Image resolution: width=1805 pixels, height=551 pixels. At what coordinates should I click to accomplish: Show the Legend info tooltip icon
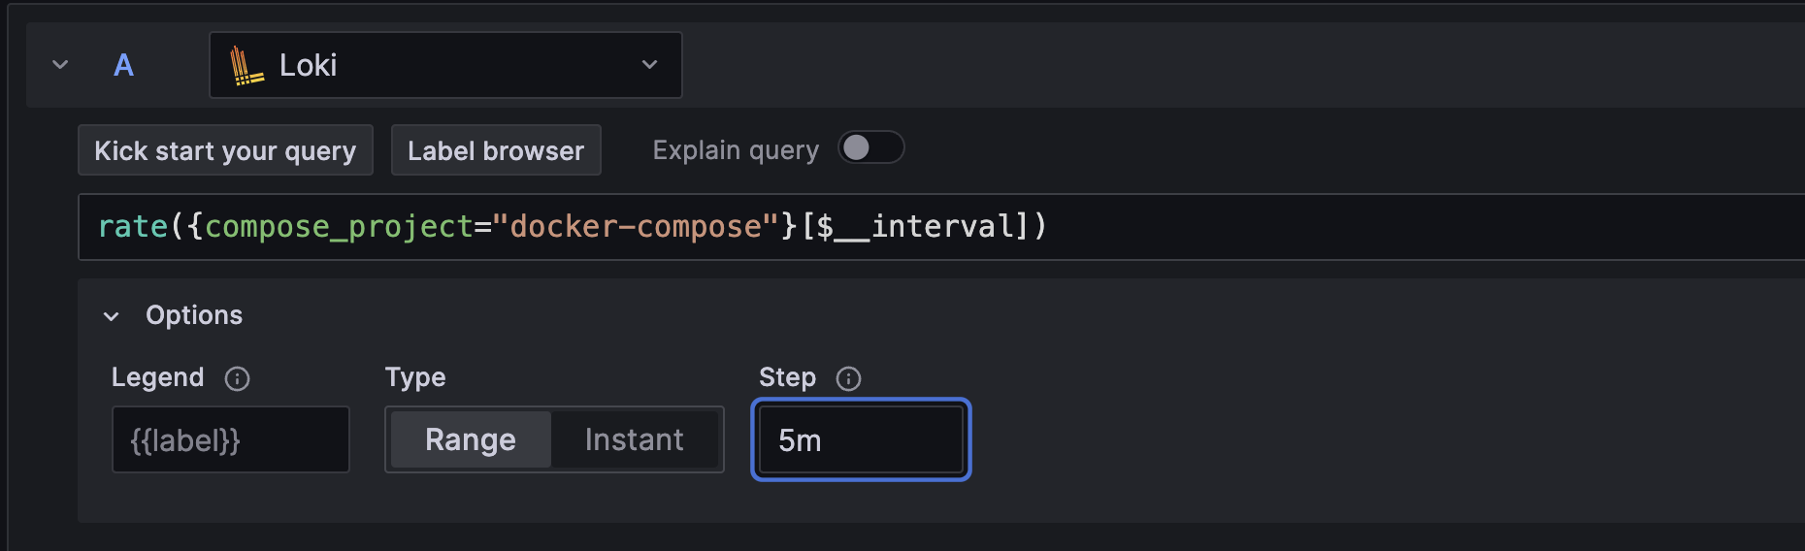[x=237, y=378]
